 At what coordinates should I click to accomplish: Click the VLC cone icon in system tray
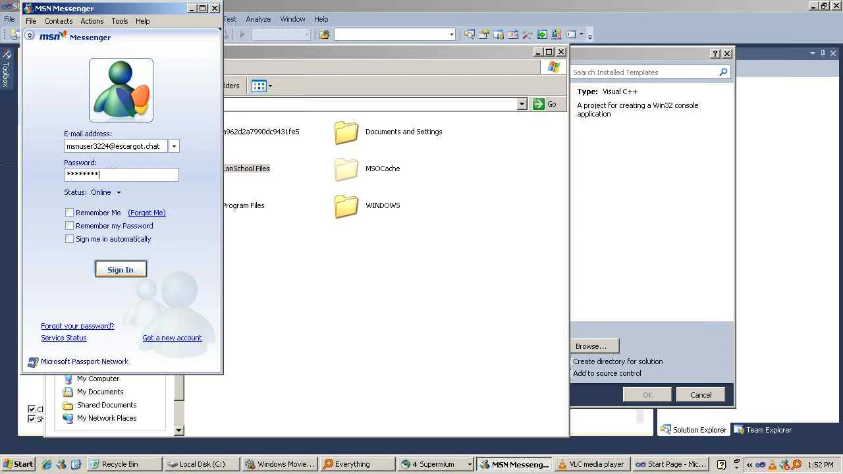point(772,465)
